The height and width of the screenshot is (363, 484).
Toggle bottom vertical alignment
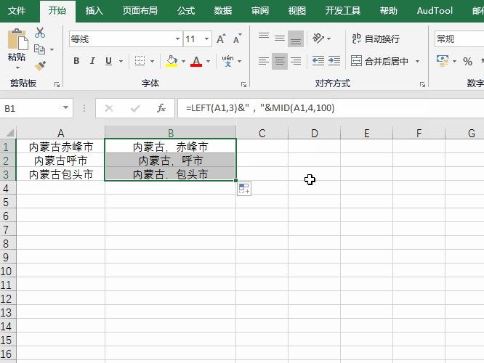point(296,39)
